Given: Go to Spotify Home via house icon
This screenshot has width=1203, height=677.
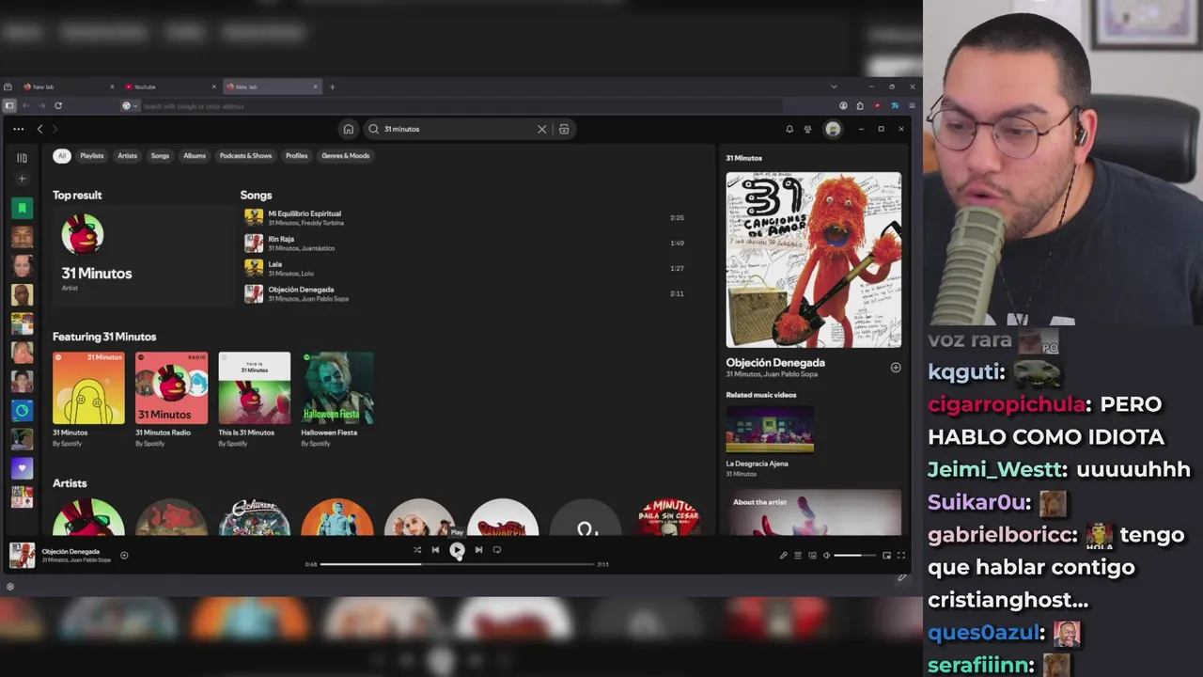Looking at the screenshot, I should 348,129.
